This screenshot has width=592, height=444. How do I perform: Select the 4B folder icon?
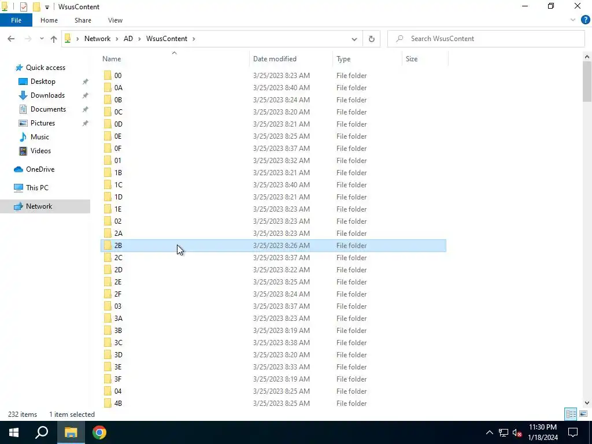(108, 403)
